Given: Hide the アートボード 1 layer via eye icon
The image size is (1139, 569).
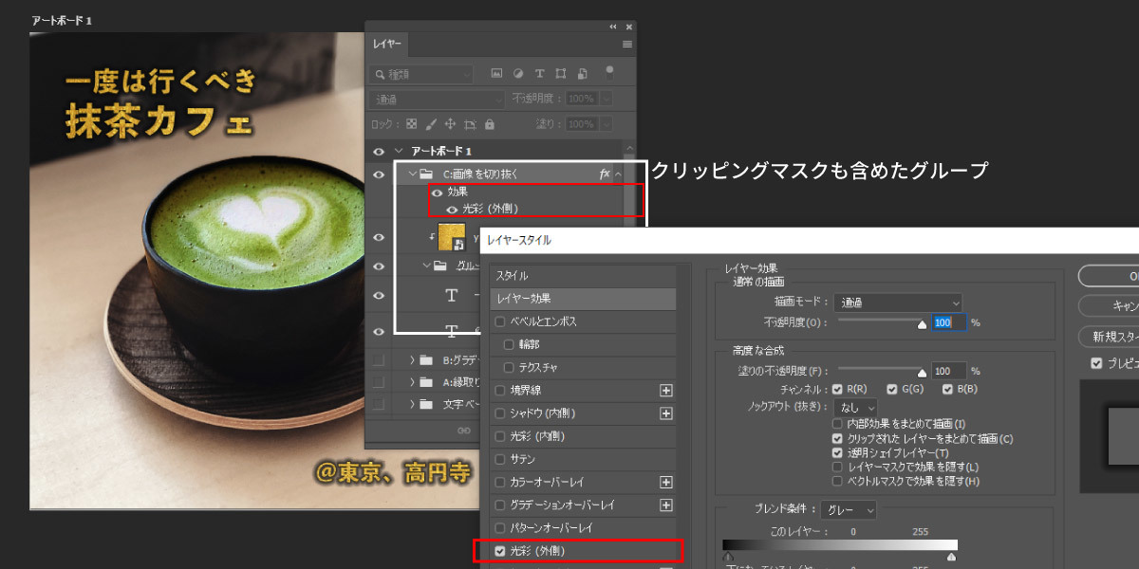Looking at the screenshot, I should pyautogui.click(x=379, y=152).
